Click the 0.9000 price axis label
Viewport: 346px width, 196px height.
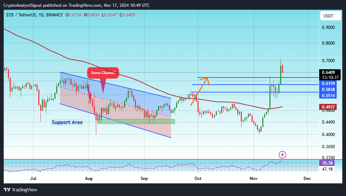(x=328, y=27)
